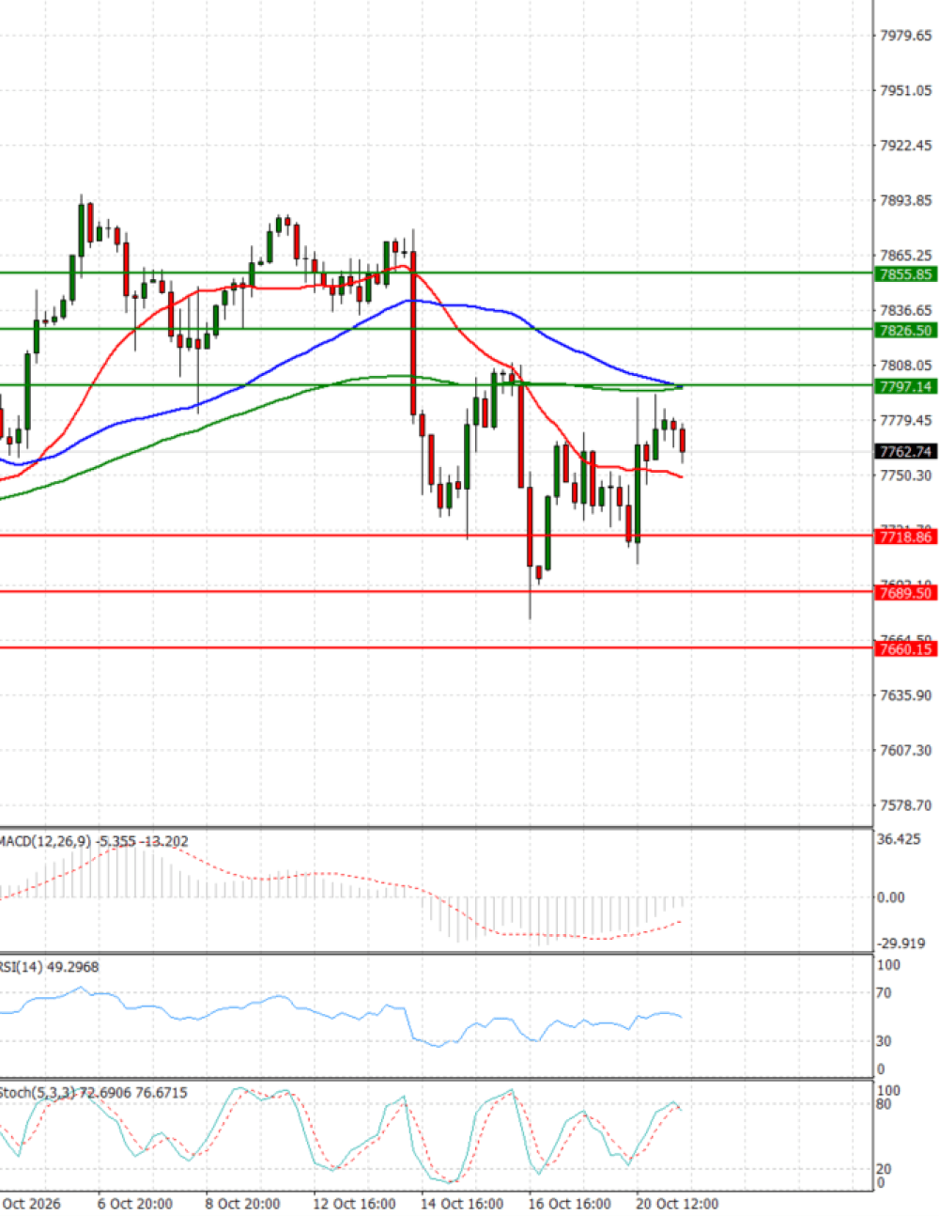Click the 7779.45 price axis label
This screenshot has height=1216, width=939.
pyautogui.click(x=905, y=420)
